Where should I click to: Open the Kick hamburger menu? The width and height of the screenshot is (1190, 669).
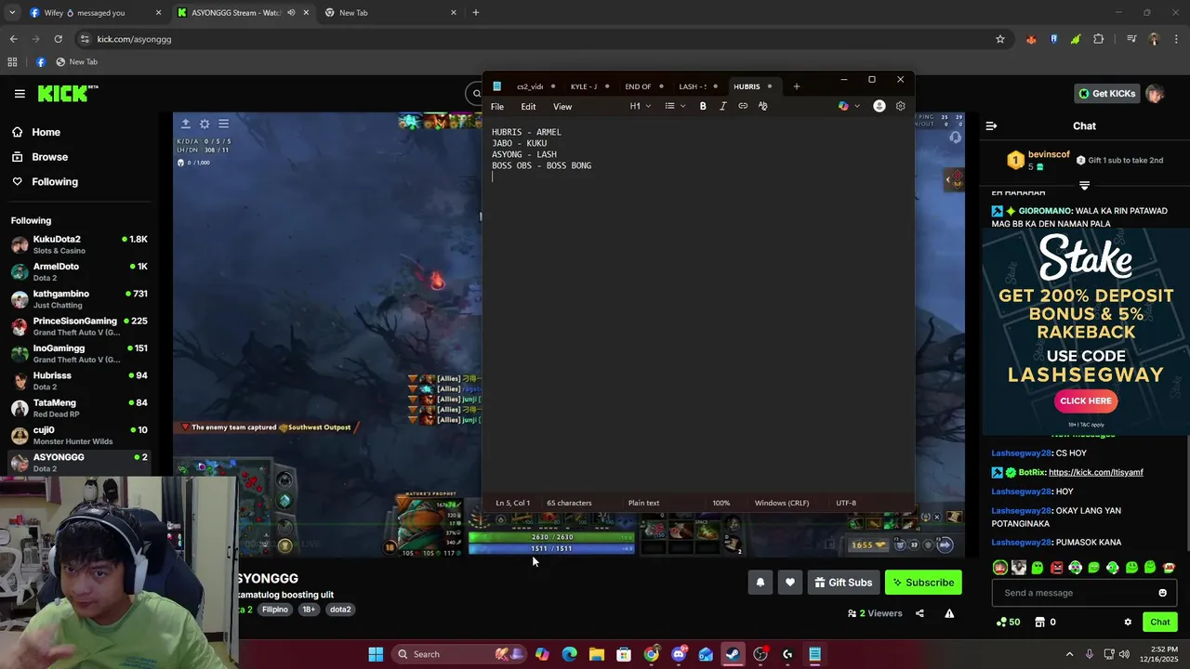[x=20, y=93]
